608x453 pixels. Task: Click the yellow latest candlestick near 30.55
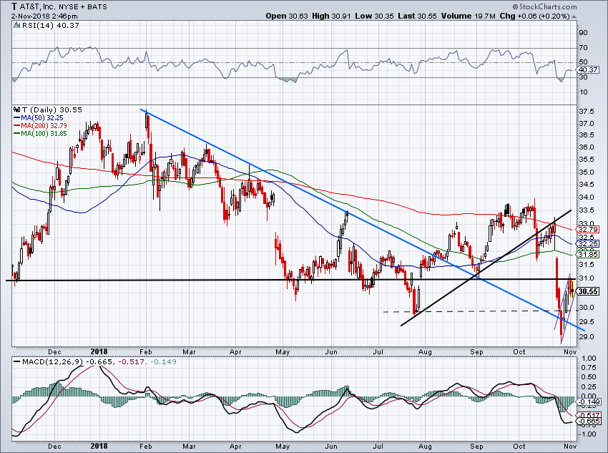(572, 288)
